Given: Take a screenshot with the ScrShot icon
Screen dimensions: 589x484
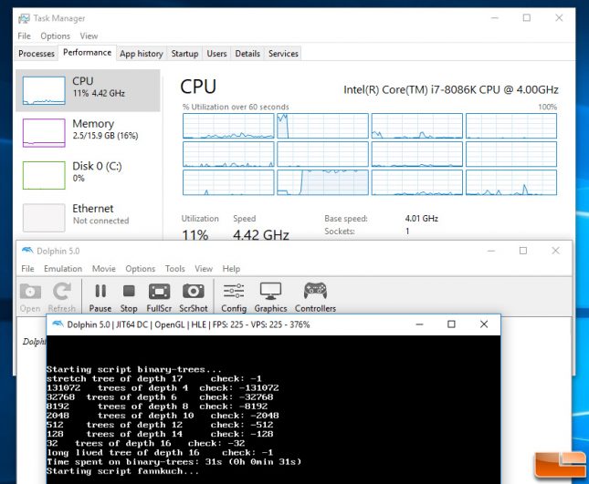Looking at the screenshot, I should [193, 292].
